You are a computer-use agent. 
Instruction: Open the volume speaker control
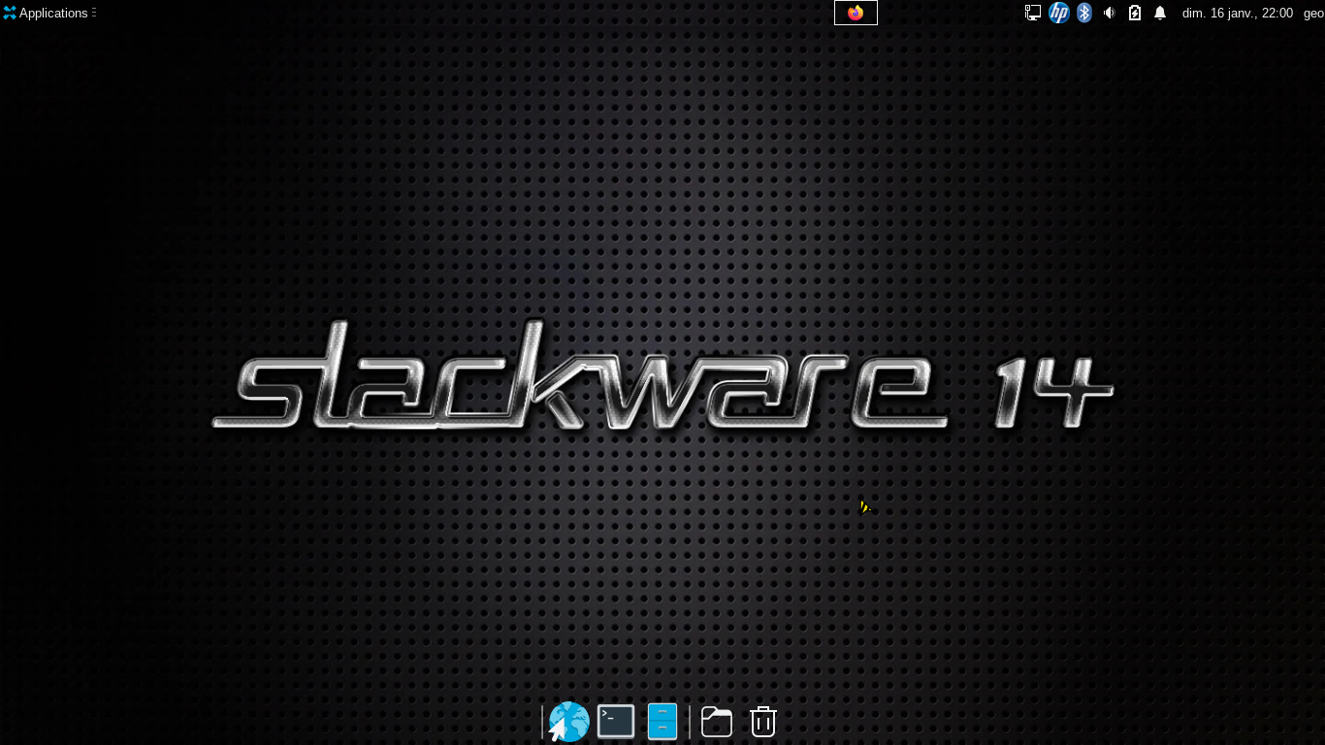tap(1110, 13)
